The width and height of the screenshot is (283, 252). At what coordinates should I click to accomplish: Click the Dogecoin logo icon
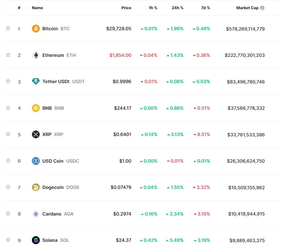pyautogui.click(x=35, y=187)
